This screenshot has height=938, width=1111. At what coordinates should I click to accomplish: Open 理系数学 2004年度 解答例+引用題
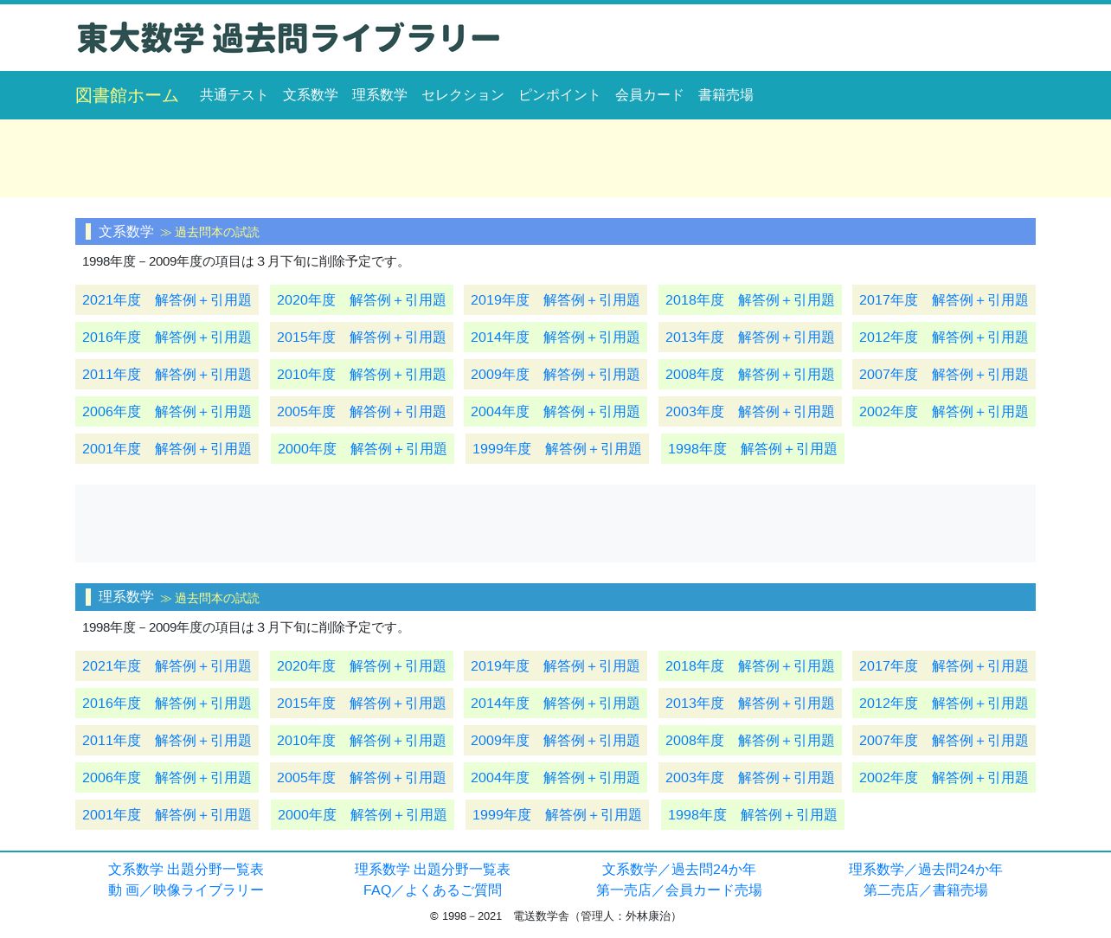click(x=555, y=778)
